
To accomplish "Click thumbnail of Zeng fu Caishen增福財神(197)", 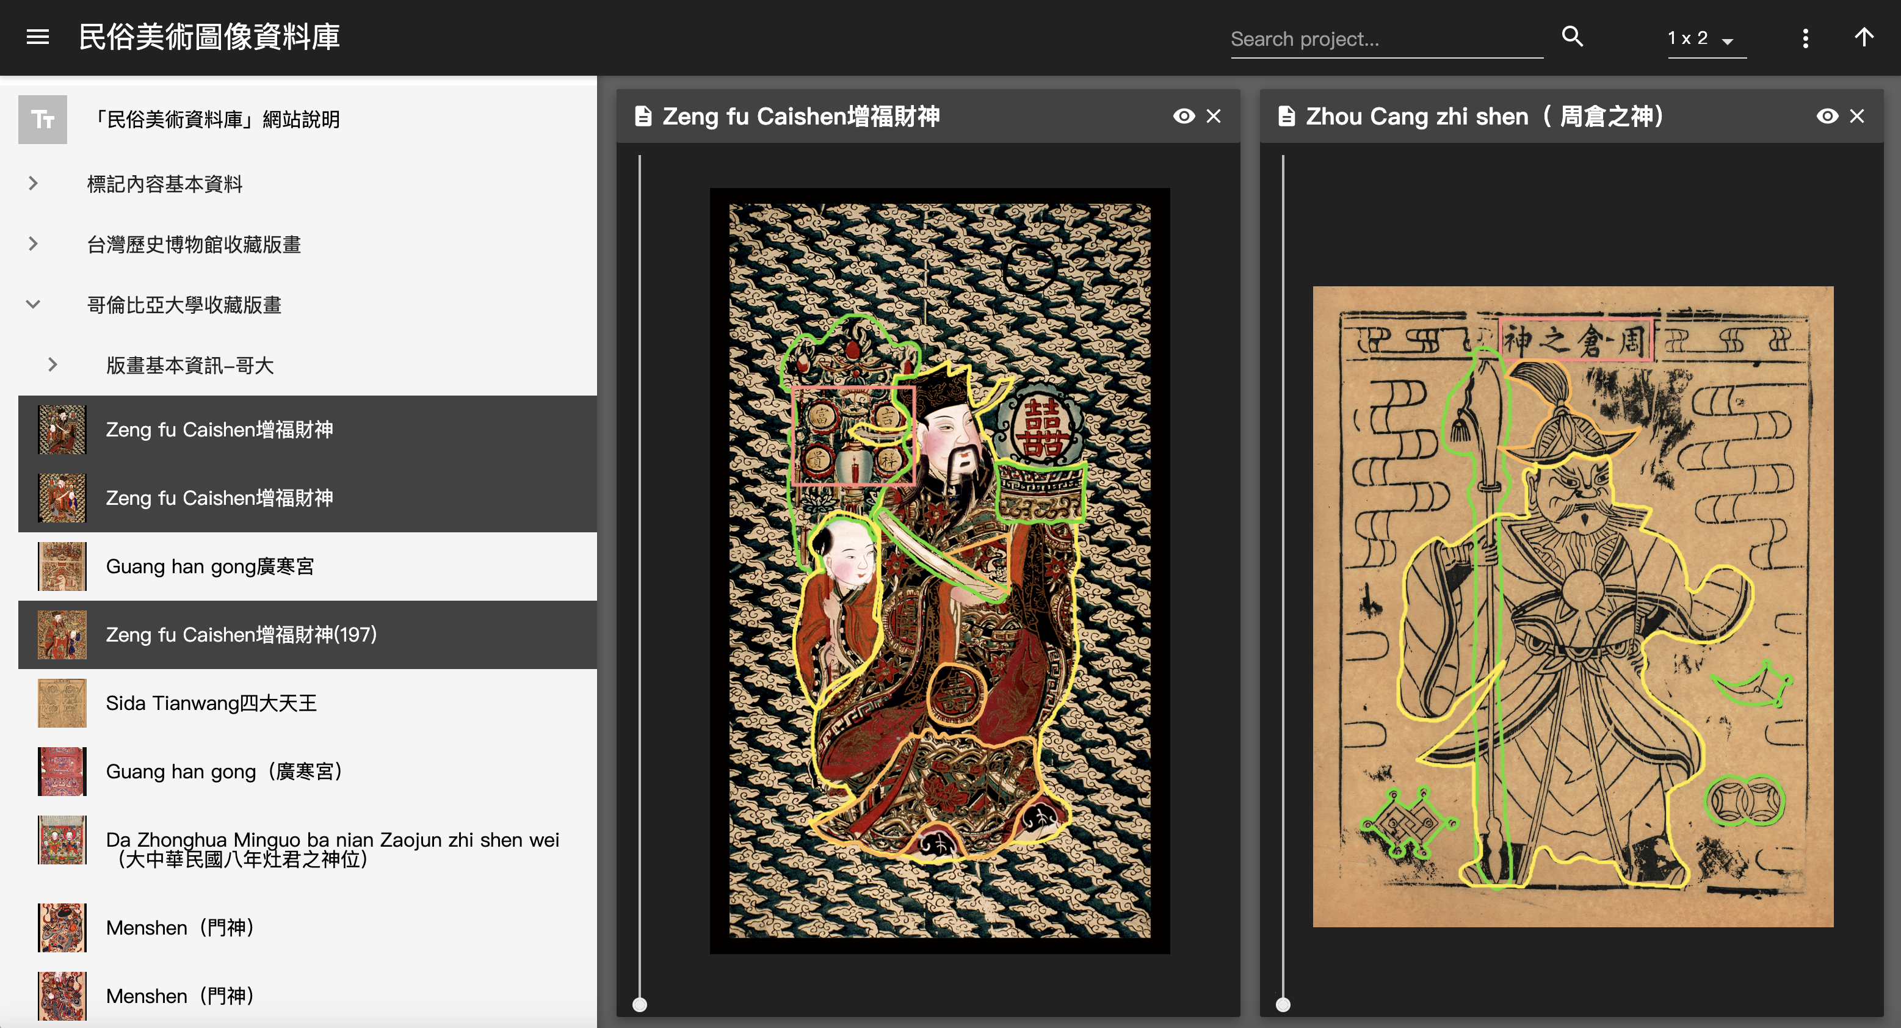I will click(x=62, y=635).
